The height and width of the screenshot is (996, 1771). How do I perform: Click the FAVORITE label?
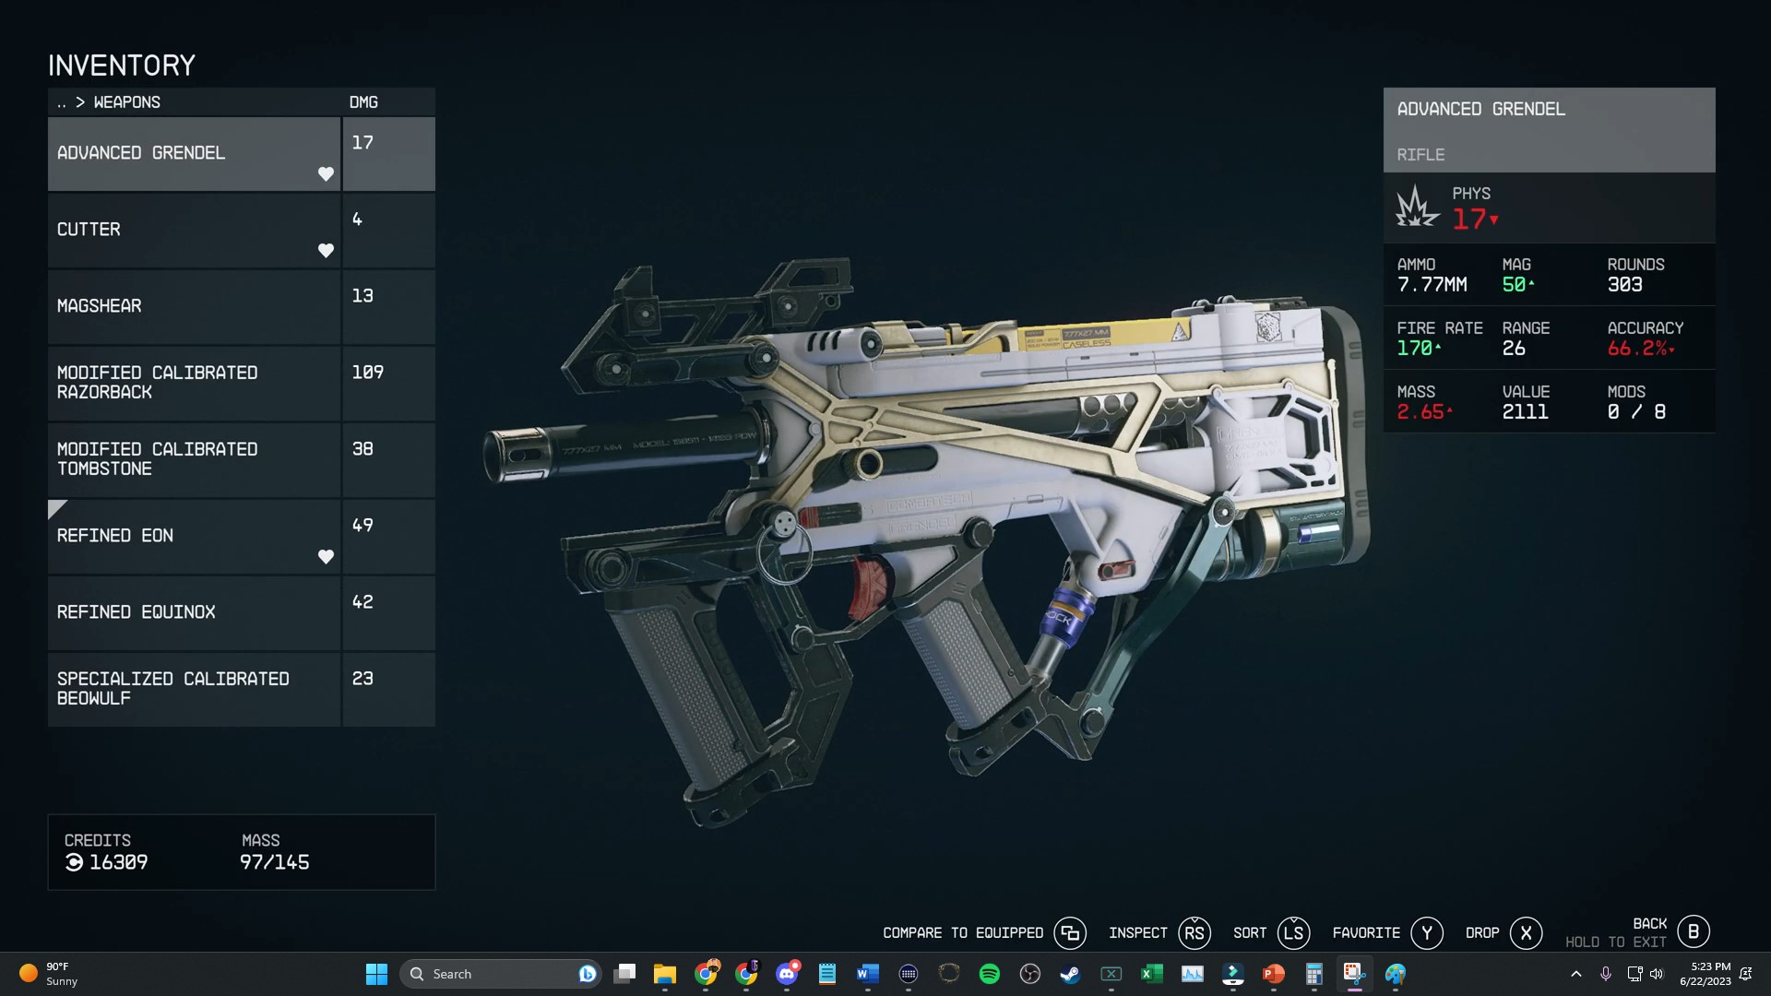pos(1366,933)
